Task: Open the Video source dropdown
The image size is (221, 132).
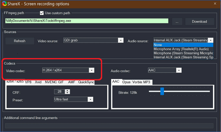Action: 89,41
